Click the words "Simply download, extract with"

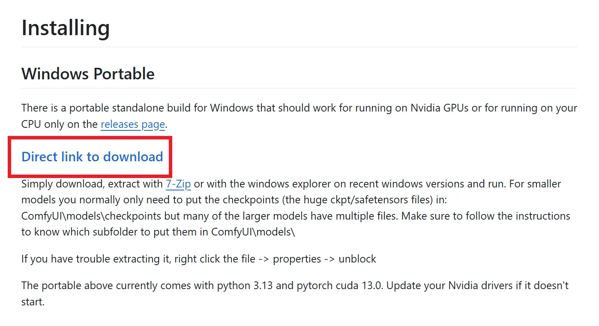click(x=92, y=184)
